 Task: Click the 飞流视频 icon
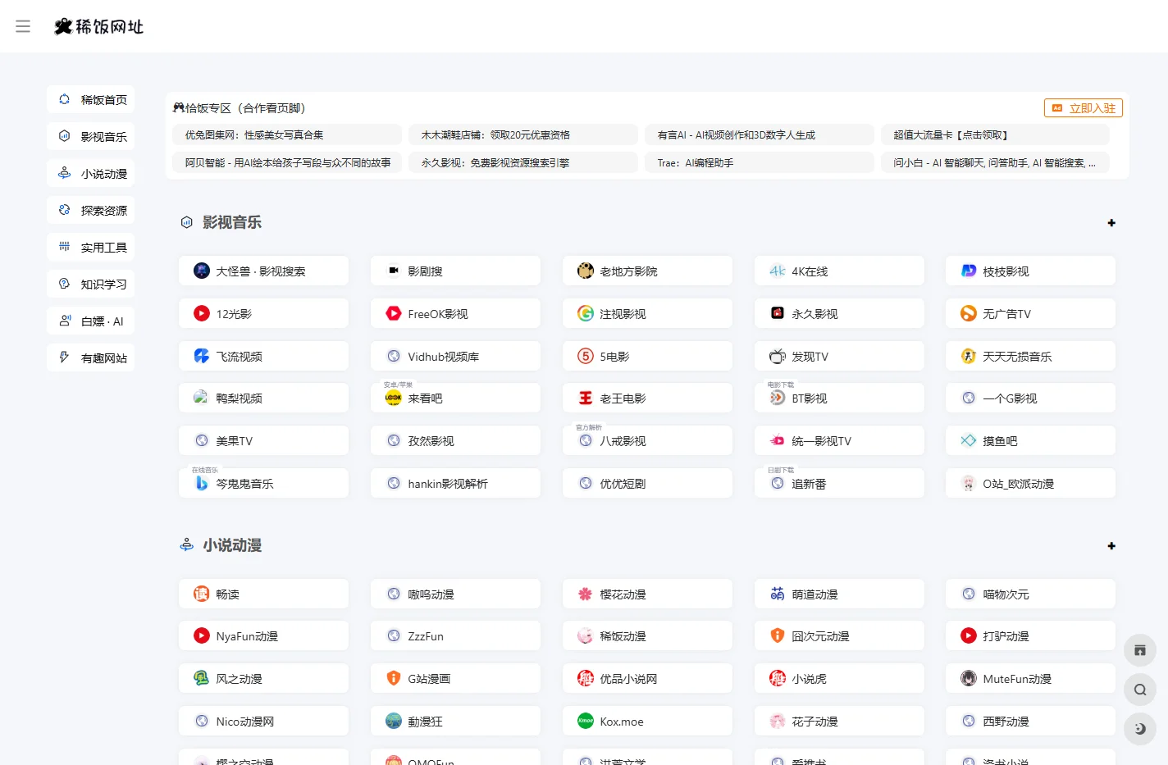point(202,356)
